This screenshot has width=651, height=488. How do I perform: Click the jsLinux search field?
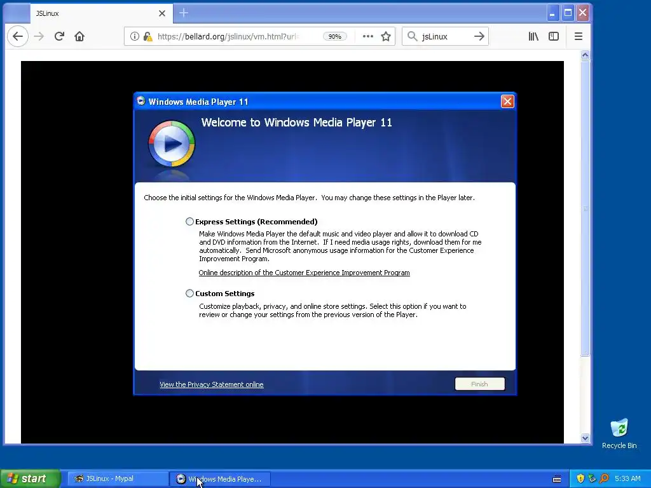click(x=445, y=36)
